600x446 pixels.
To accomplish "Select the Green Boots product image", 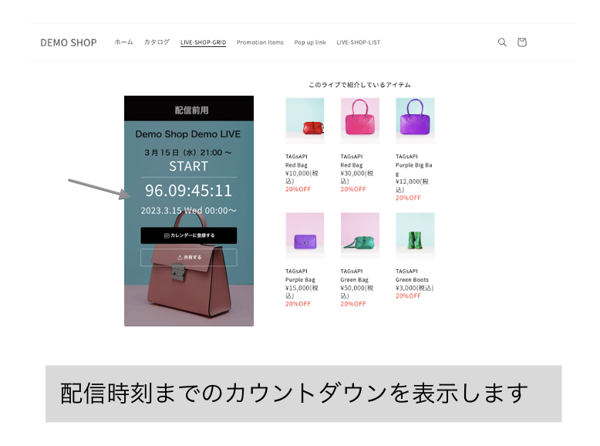I will point(415,235).
